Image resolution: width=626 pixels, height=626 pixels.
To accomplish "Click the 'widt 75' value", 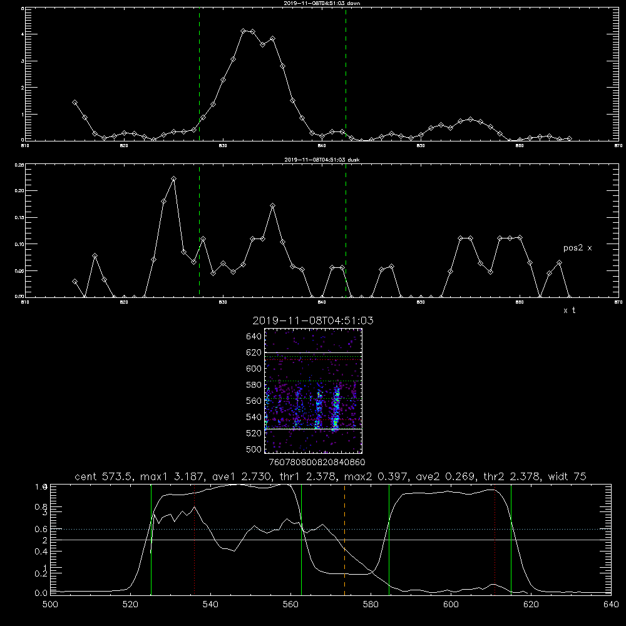I will pos(567,476).
